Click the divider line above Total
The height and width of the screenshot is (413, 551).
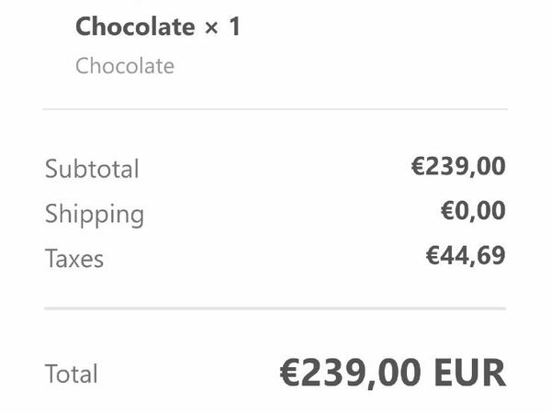click(275, 308)
